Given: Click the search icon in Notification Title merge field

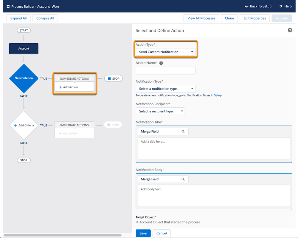Looking at the screenshot, I should pos(183,132).
